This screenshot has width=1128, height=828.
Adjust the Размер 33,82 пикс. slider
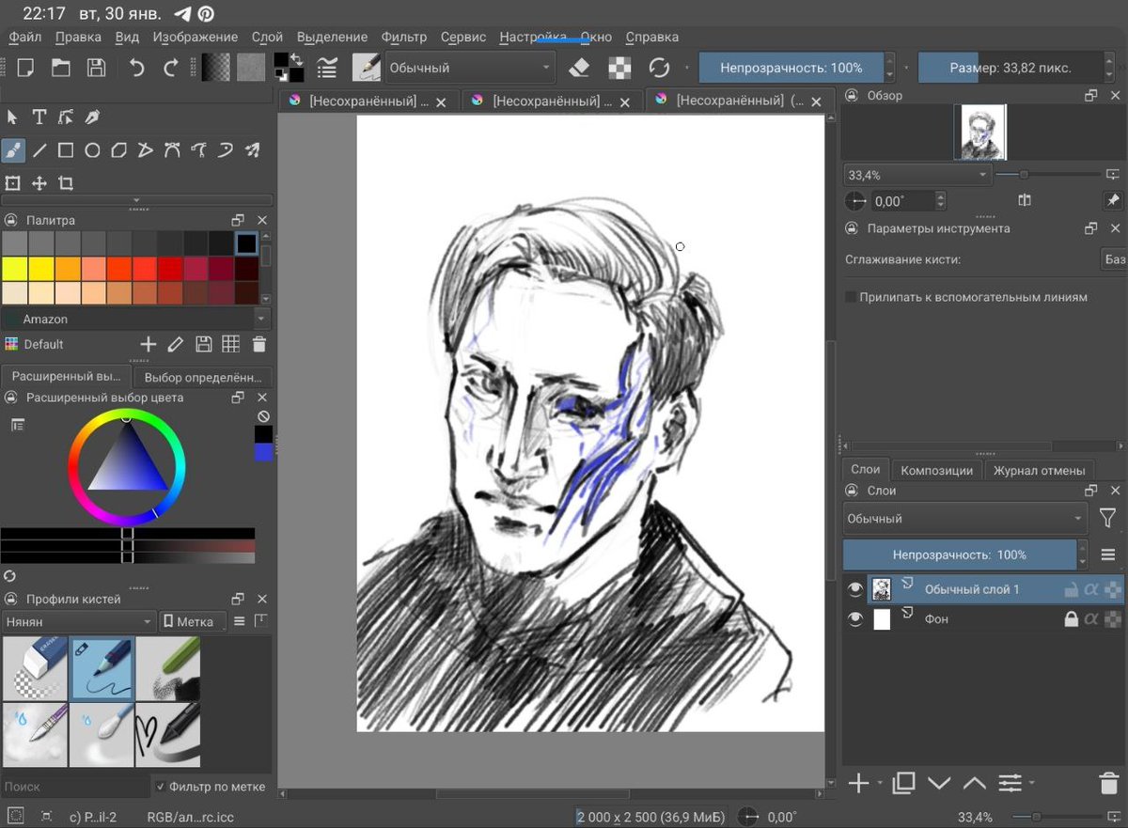tap(1010, 68)
